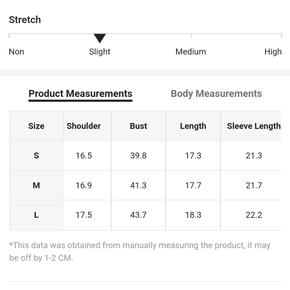Click the Slight stretch label
Image resolution: width=290 pixels, height=290 pixels.
coord(99,52)
